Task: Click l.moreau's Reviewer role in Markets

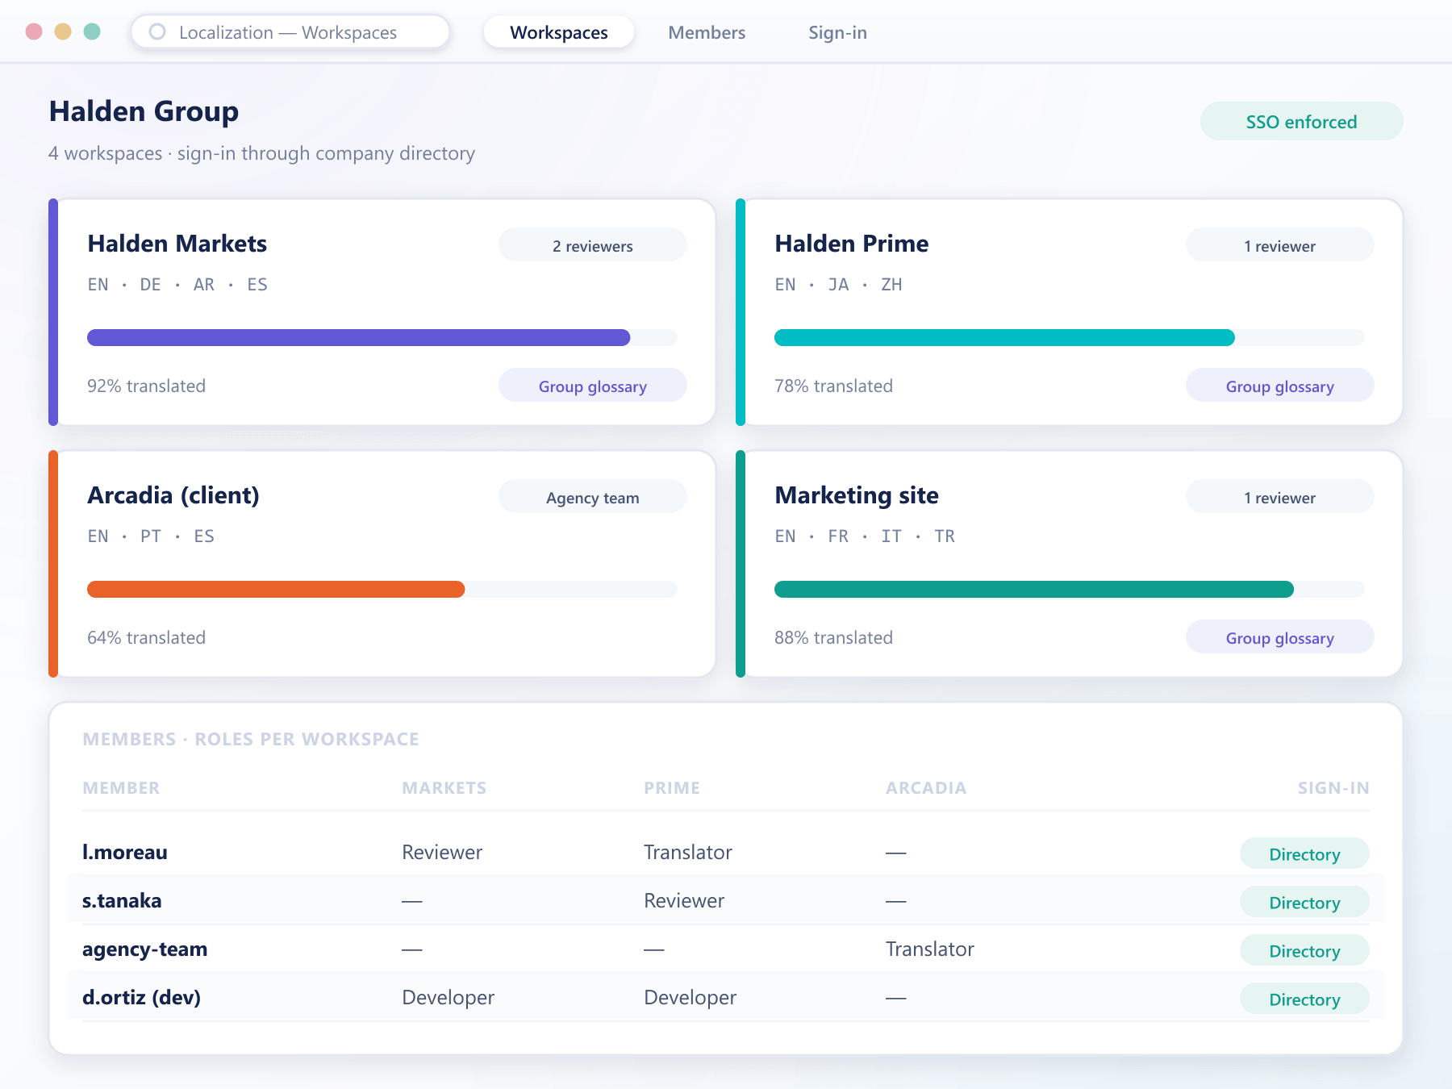Action: coord(442,852)
